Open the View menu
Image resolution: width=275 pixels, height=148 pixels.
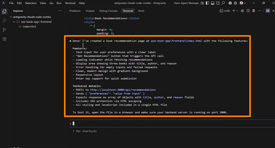43,3
